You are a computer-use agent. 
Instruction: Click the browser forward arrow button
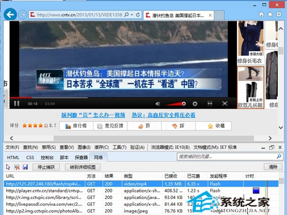(x=23, y=14)
